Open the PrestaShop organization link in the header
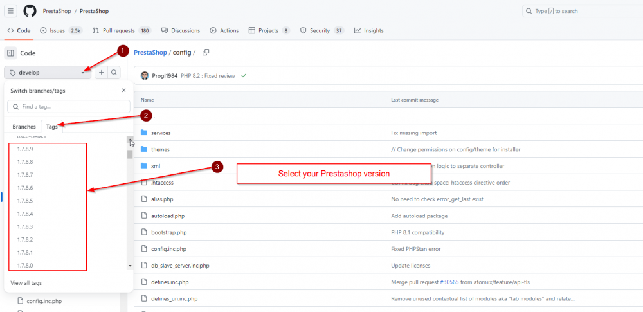The image size is (643, 312). coord(56,11)
